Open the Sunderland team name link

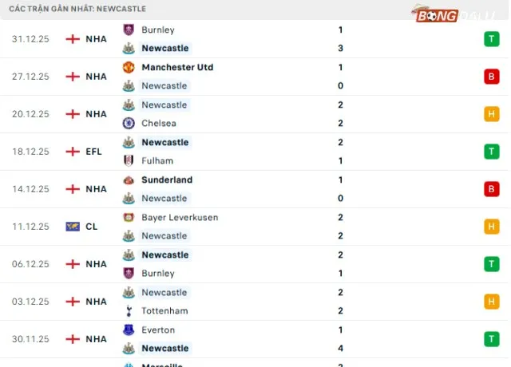click(167, 180)
